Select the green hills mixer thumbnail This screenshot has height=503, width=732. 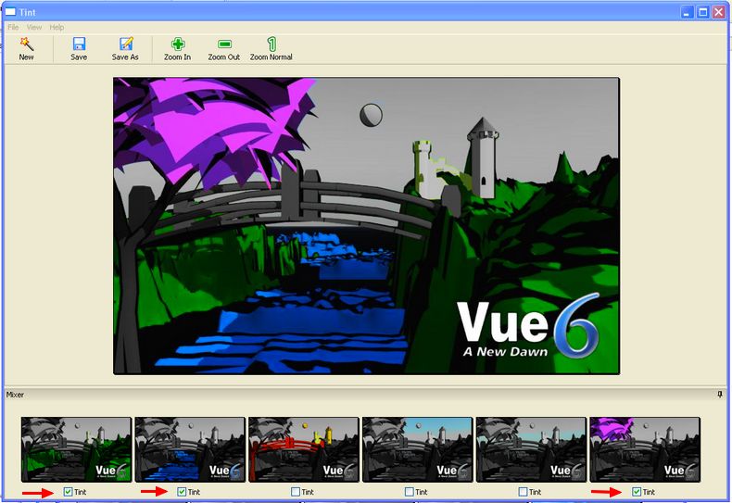pos(76,449)
